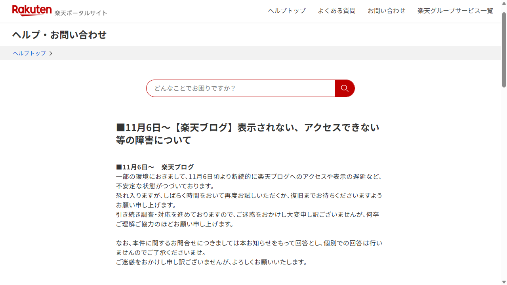
Task: Follow the ヘルプトップ breadcrumb link
Action: pos(29,53)
